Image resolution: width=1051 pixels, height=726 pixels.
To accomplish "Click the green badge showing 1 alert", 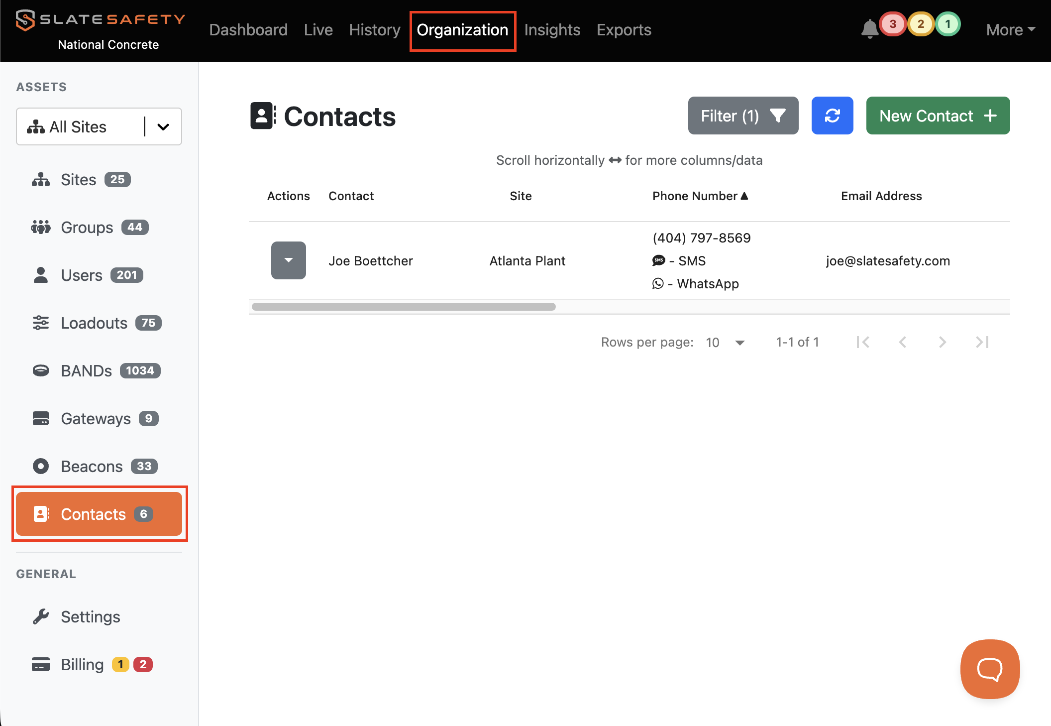I will click(x=947, y=24).
